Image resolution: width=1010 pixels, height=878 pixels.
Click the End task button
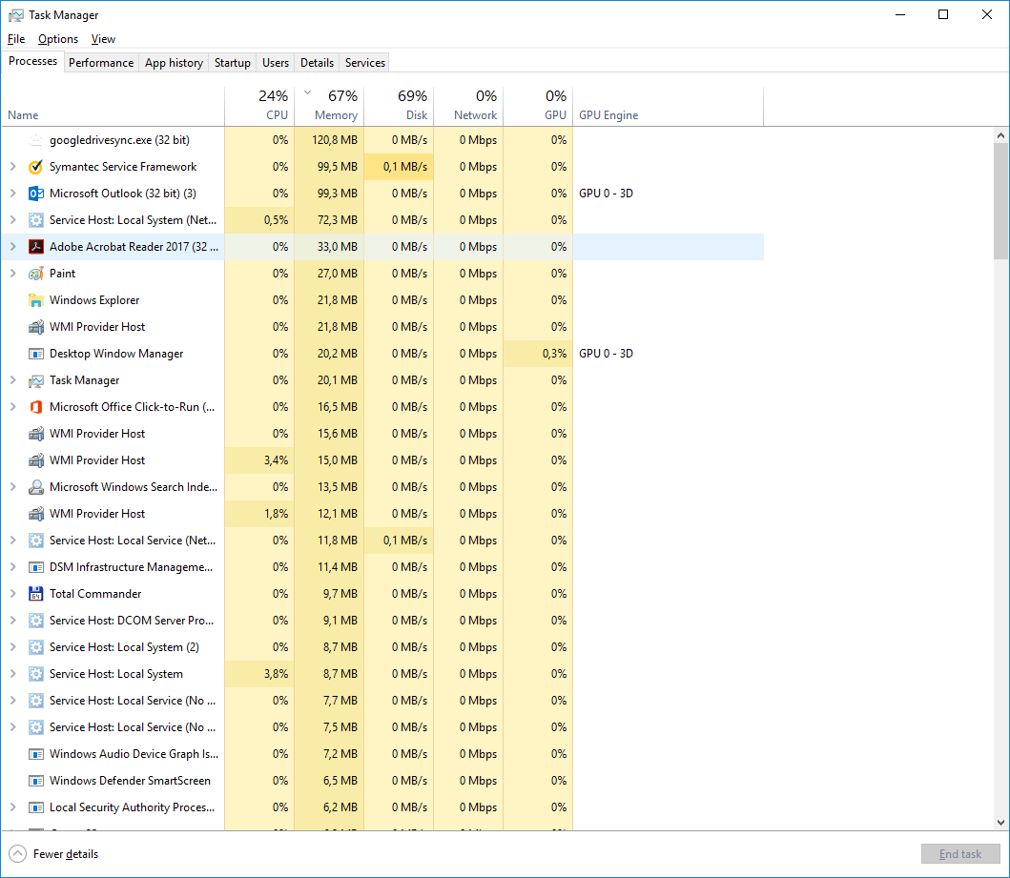pos(960,853)
